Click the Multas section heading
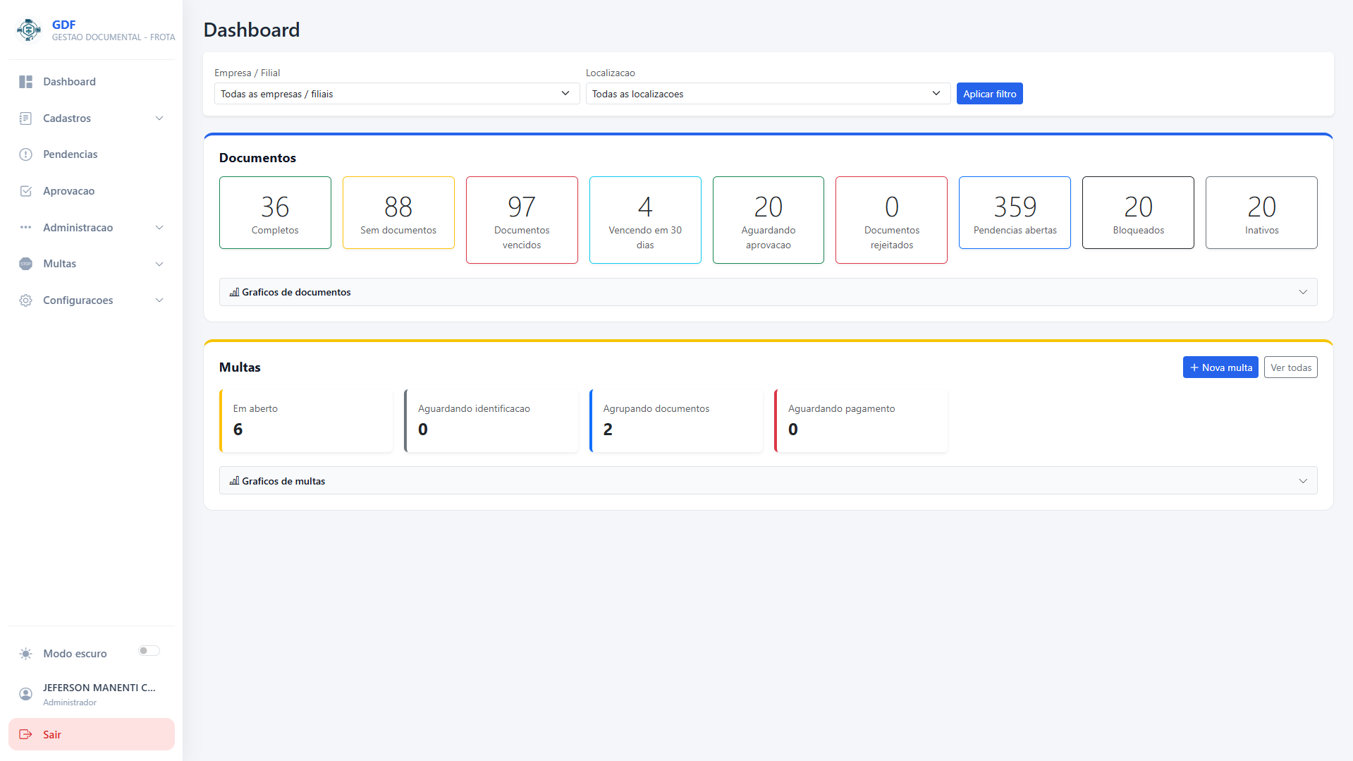The height and width of the screenshot is (761, 1353). coord(240,367)
